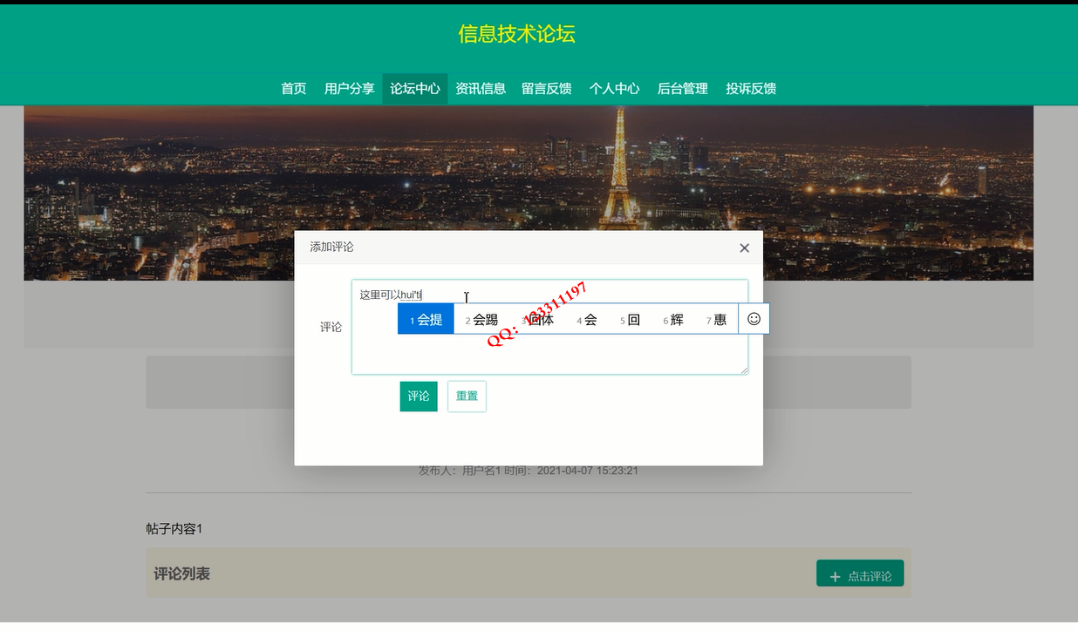Click the 点击评论 button in 评论列表

(x=860, y=573)
